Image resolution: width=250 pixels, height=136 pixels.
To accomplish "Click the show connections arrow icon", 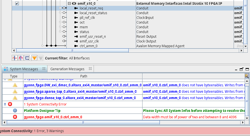I will click(x=27, y=58).
